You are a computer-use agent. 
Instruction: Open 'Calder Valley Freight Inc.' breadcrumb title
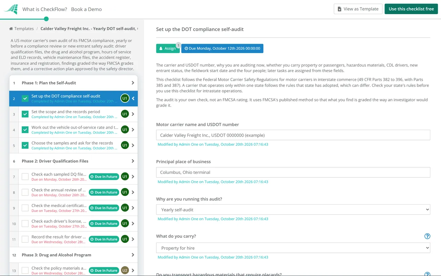[x=89, y=29]
